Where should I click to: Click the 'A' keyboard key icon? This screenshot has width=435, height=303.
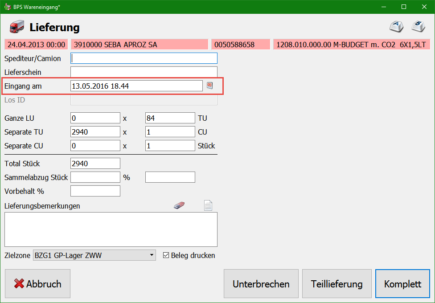396,27
